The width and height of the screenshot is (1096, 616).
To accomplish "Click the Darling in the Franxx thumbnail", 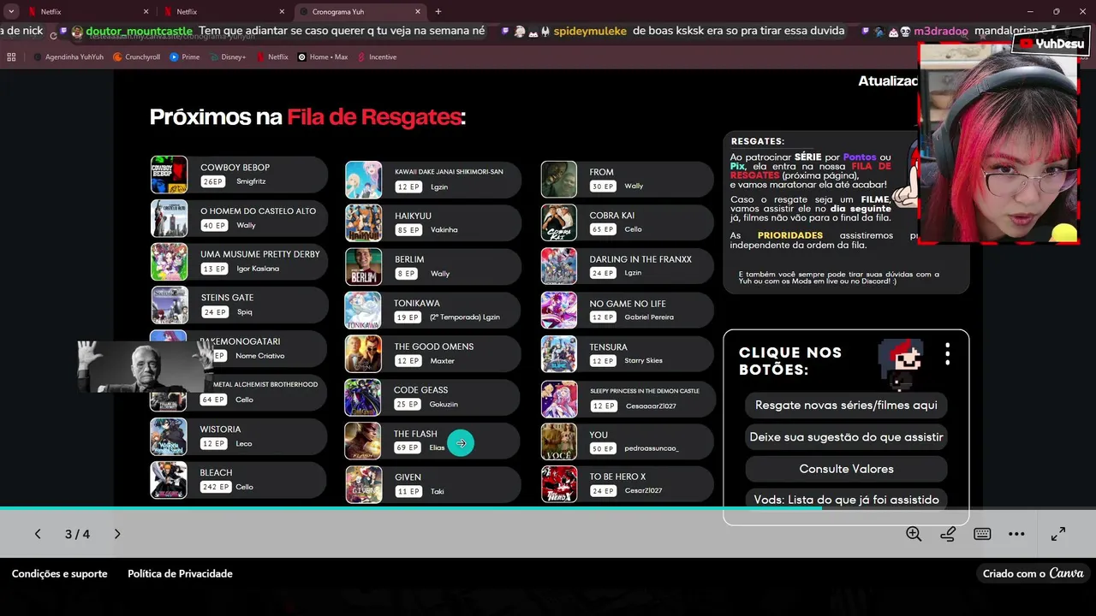I will click(559, 266).
